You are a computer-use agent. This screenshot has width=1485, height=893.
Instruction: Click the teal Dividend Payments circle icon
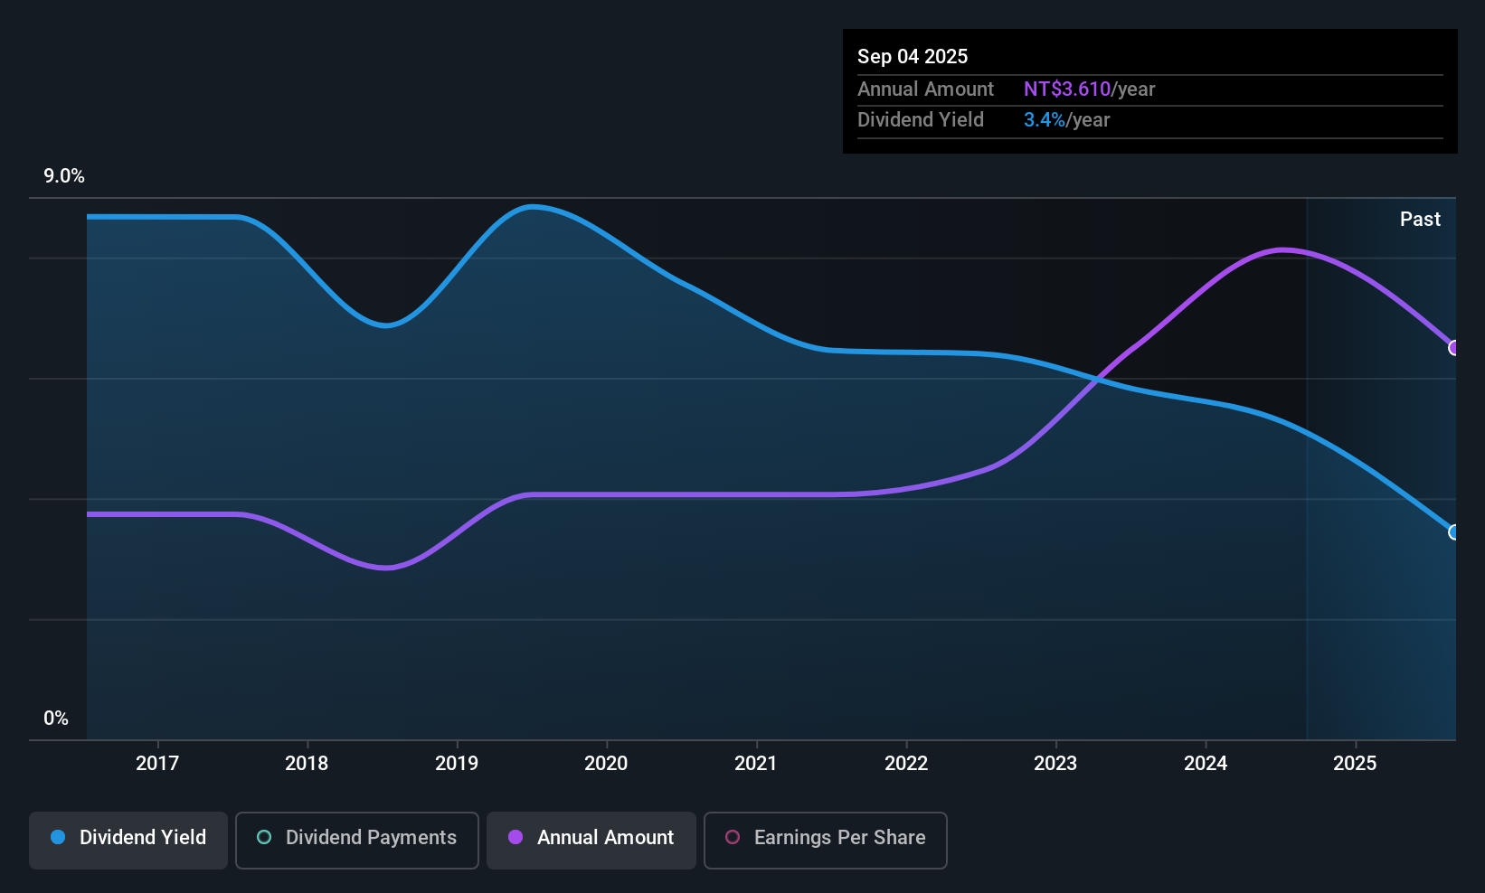[x=263, y=837]
